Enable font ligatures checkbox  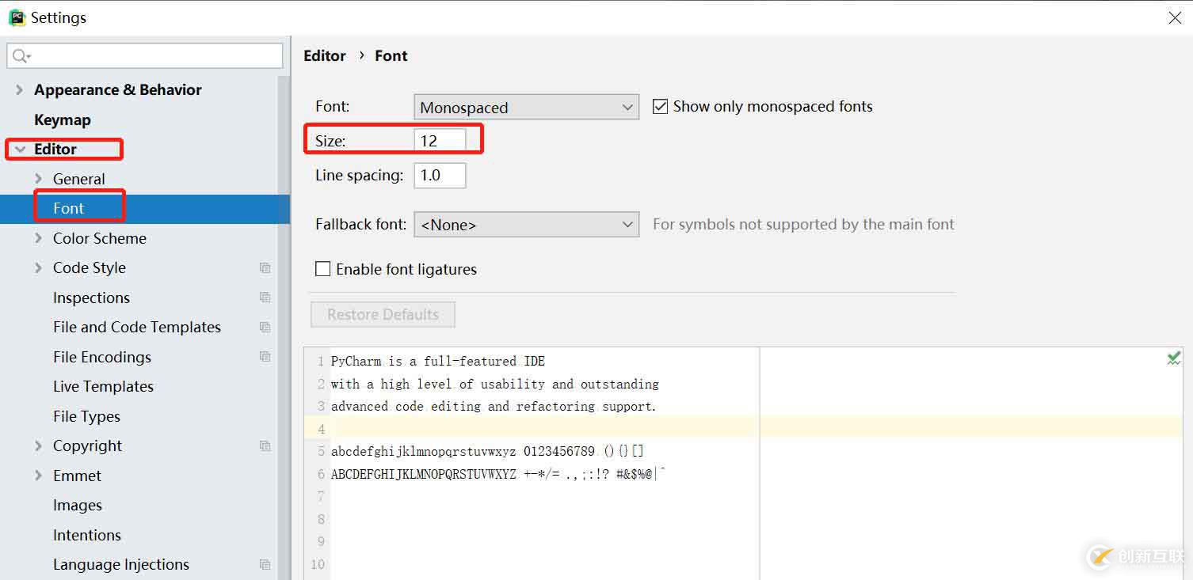(x=323, y=269)
